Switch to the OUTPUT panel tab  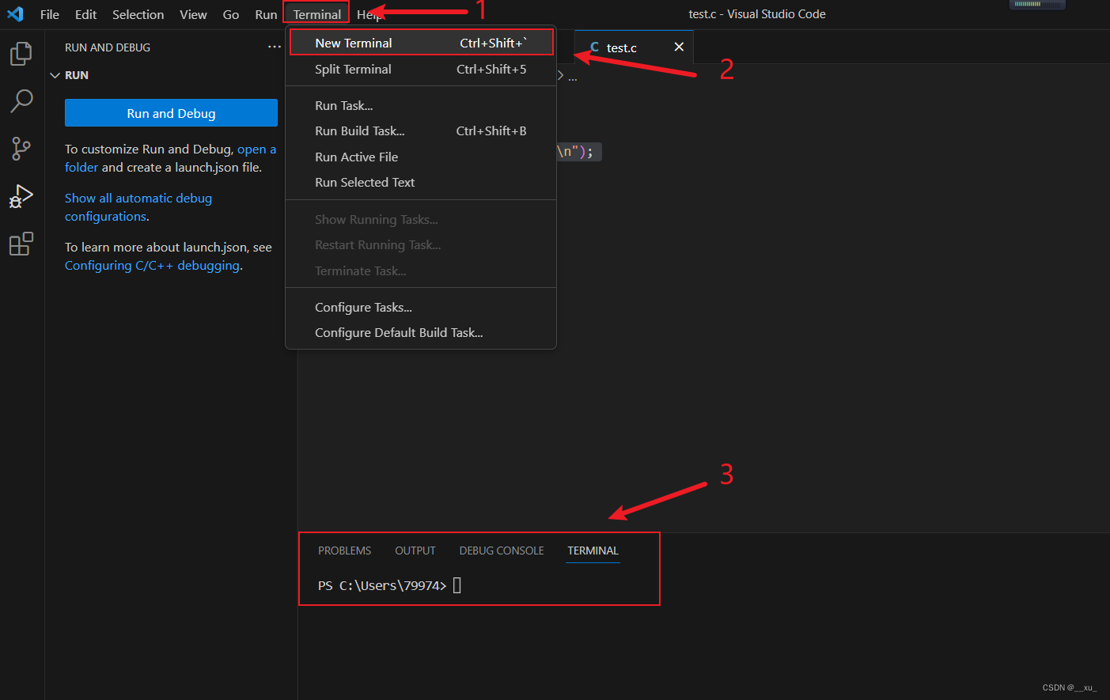click(415, 551)
